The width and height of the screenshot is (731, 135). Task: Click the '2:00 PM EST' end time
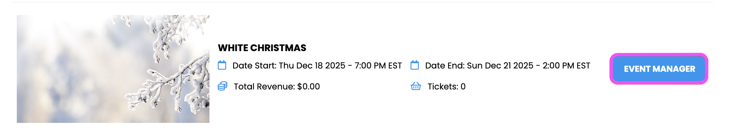566,66
